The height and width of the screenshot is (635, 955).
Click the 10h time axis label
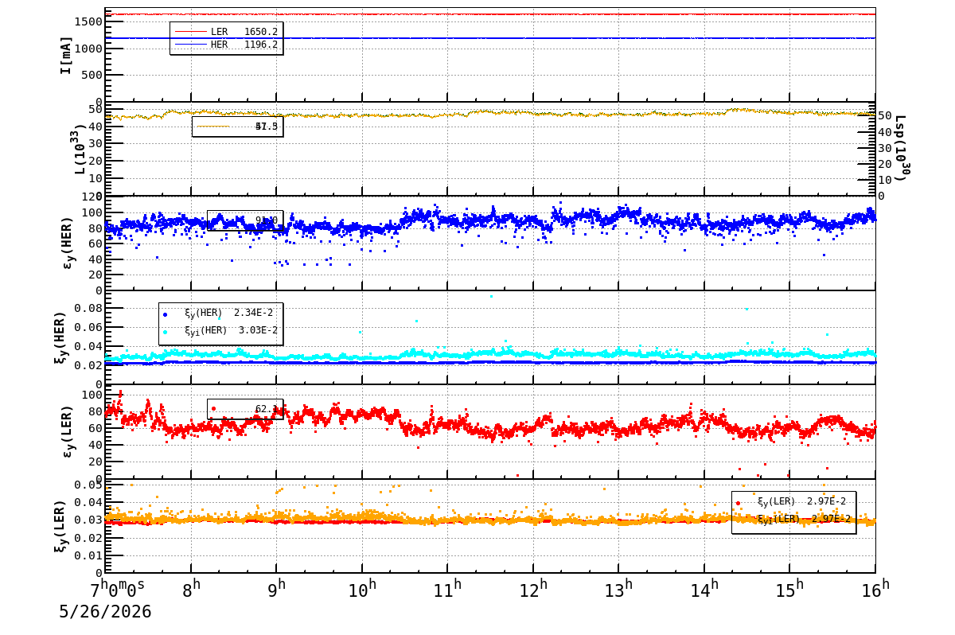(363, 589)
